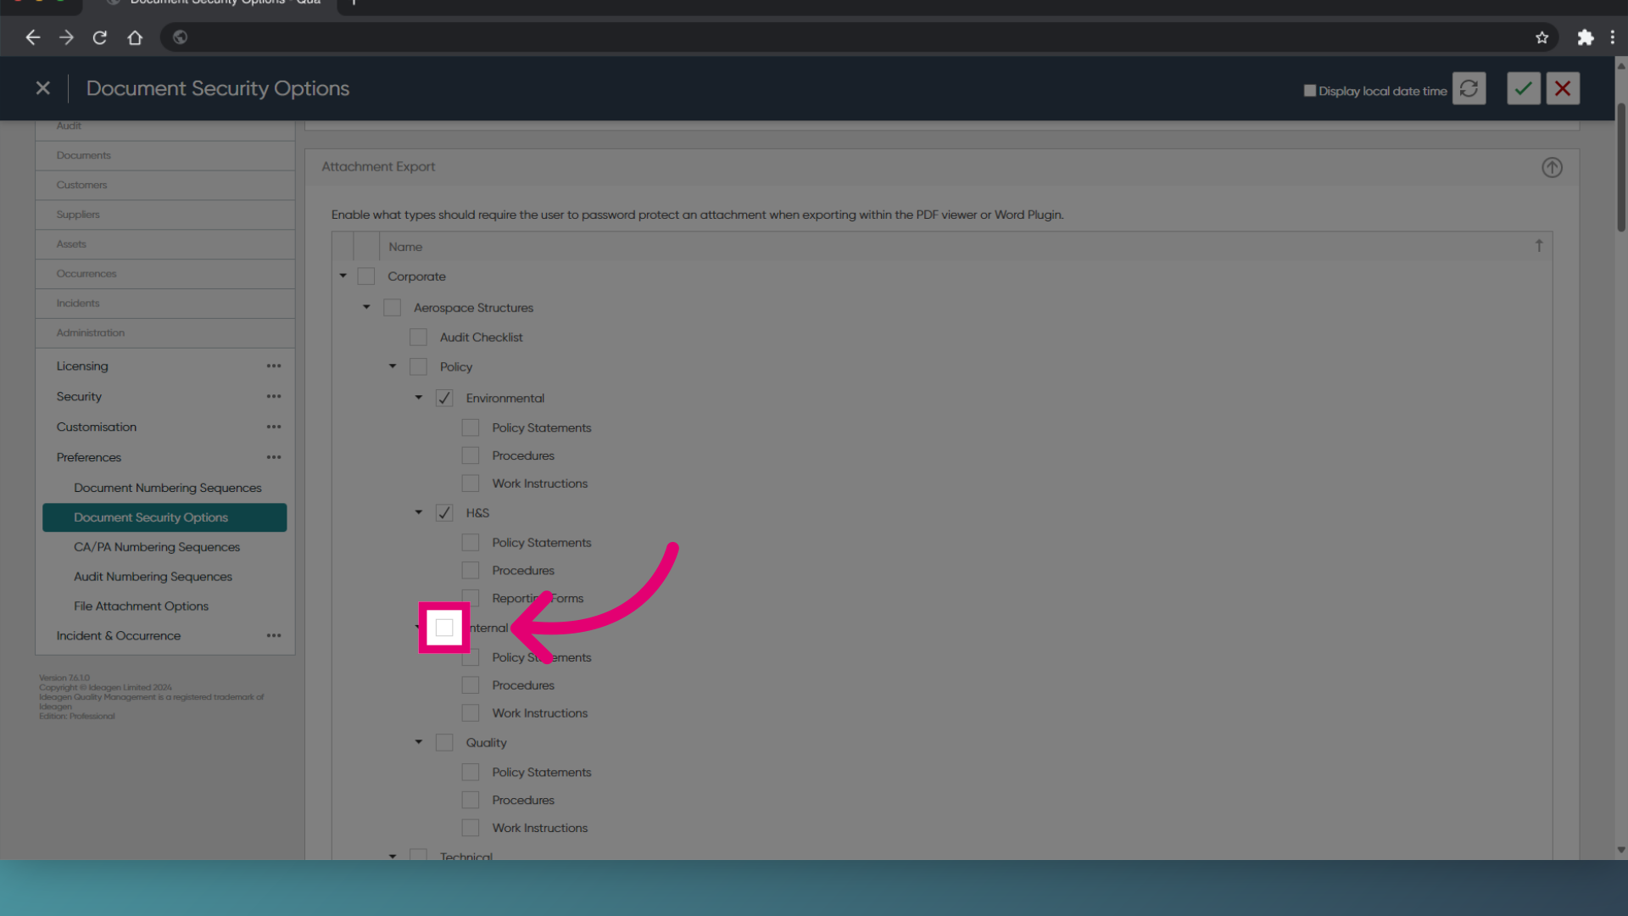
Task: Collapse the H&S tree node
Action: point(419,512)
